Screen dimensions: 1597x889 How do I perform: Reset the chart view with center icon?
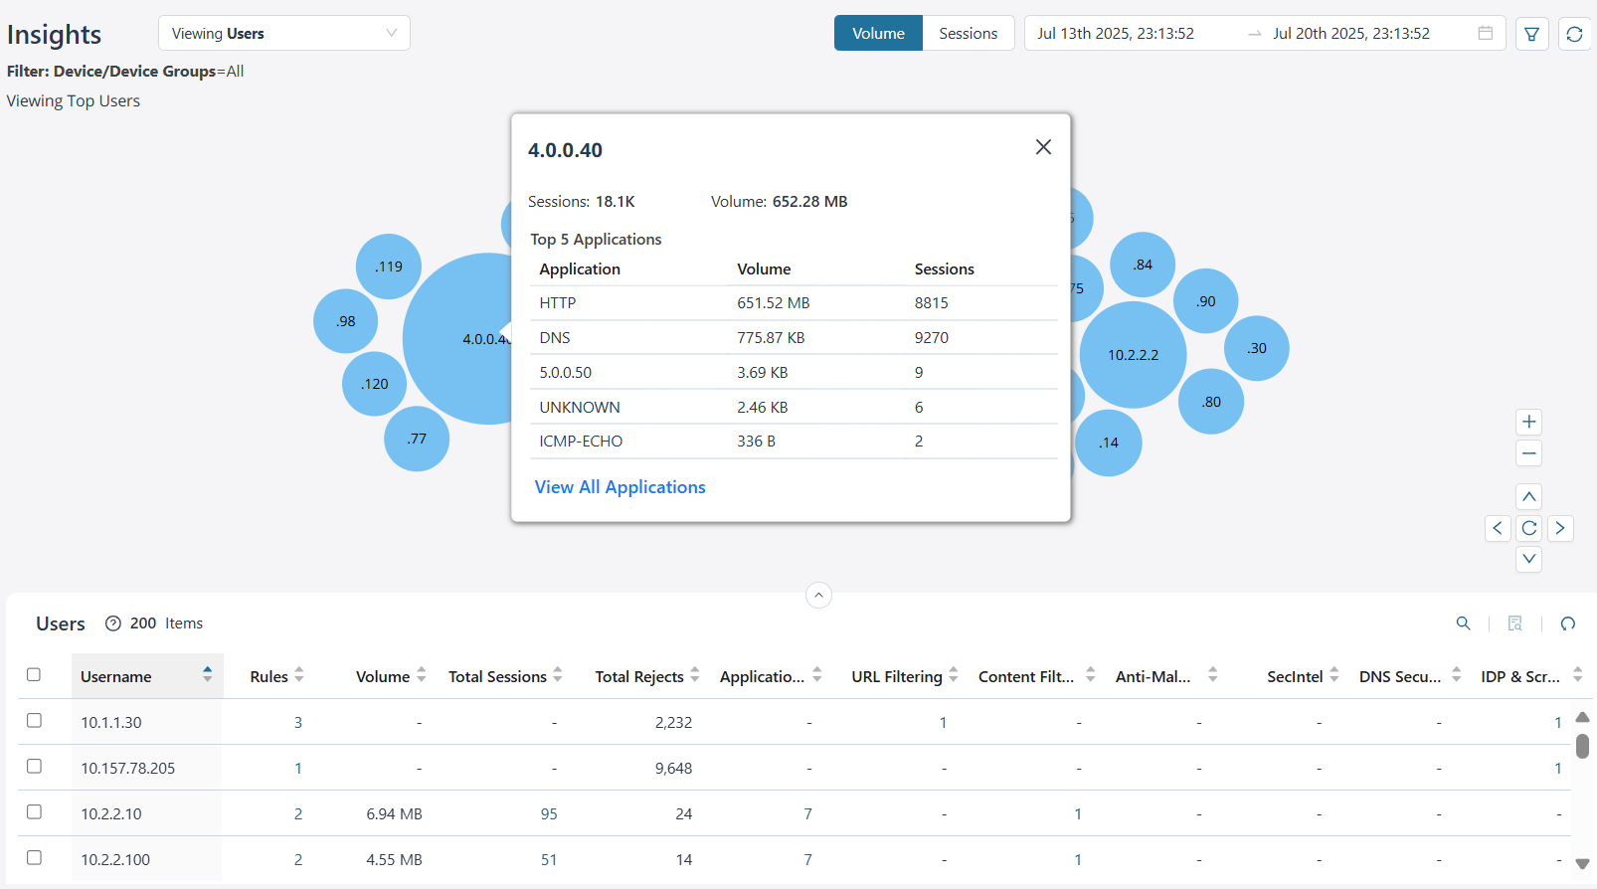pos(1529,528)
